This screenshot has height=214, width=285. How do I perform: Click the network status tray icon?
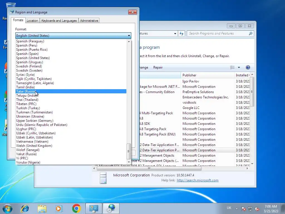point(250,209)
